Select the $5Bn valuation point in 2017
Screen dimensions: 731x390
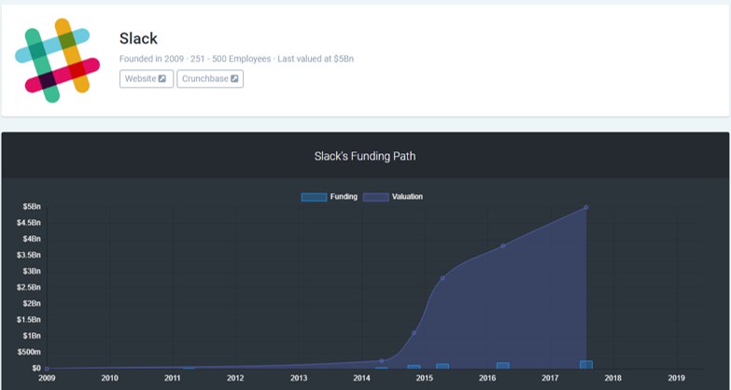(x=586, y=207)
